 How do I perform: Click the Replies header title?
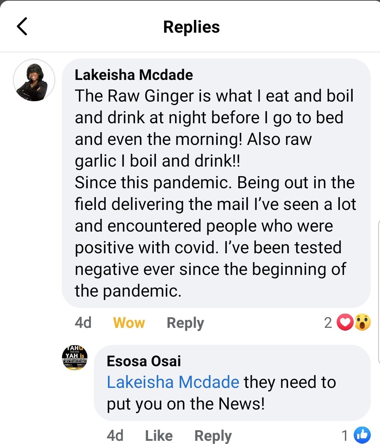191,27
